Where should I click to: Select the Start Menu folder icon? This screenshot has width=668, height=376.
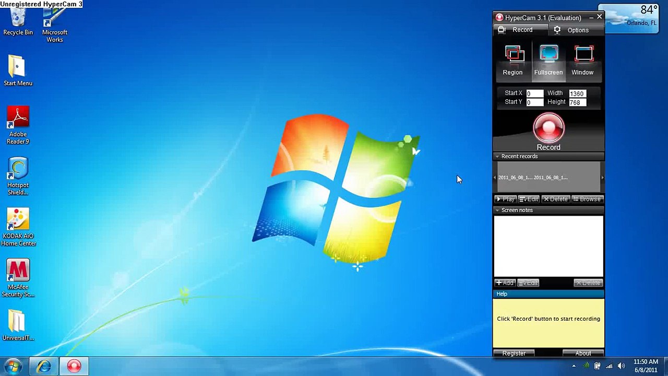(18, 70)
